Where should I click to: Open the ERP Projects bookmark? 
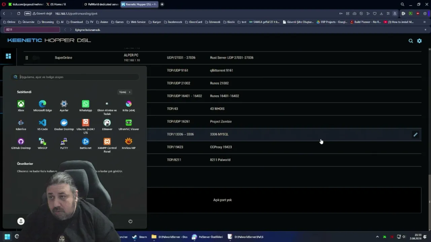[332, 22]
